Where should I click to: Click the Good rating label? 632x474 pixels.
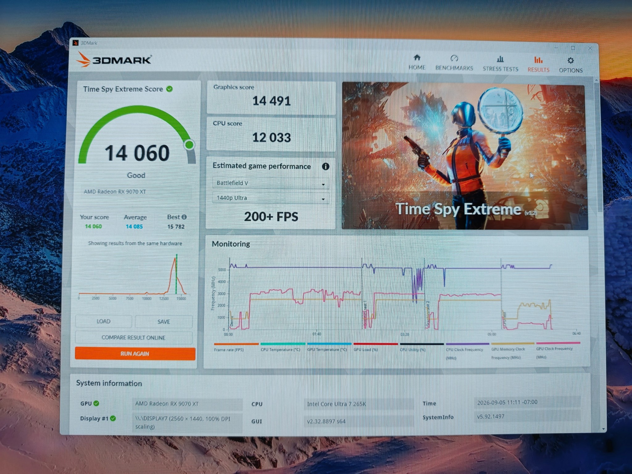coord(136,175)
